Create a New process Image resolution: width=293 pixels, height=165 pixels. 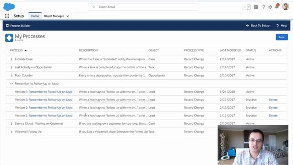[282, 37]
